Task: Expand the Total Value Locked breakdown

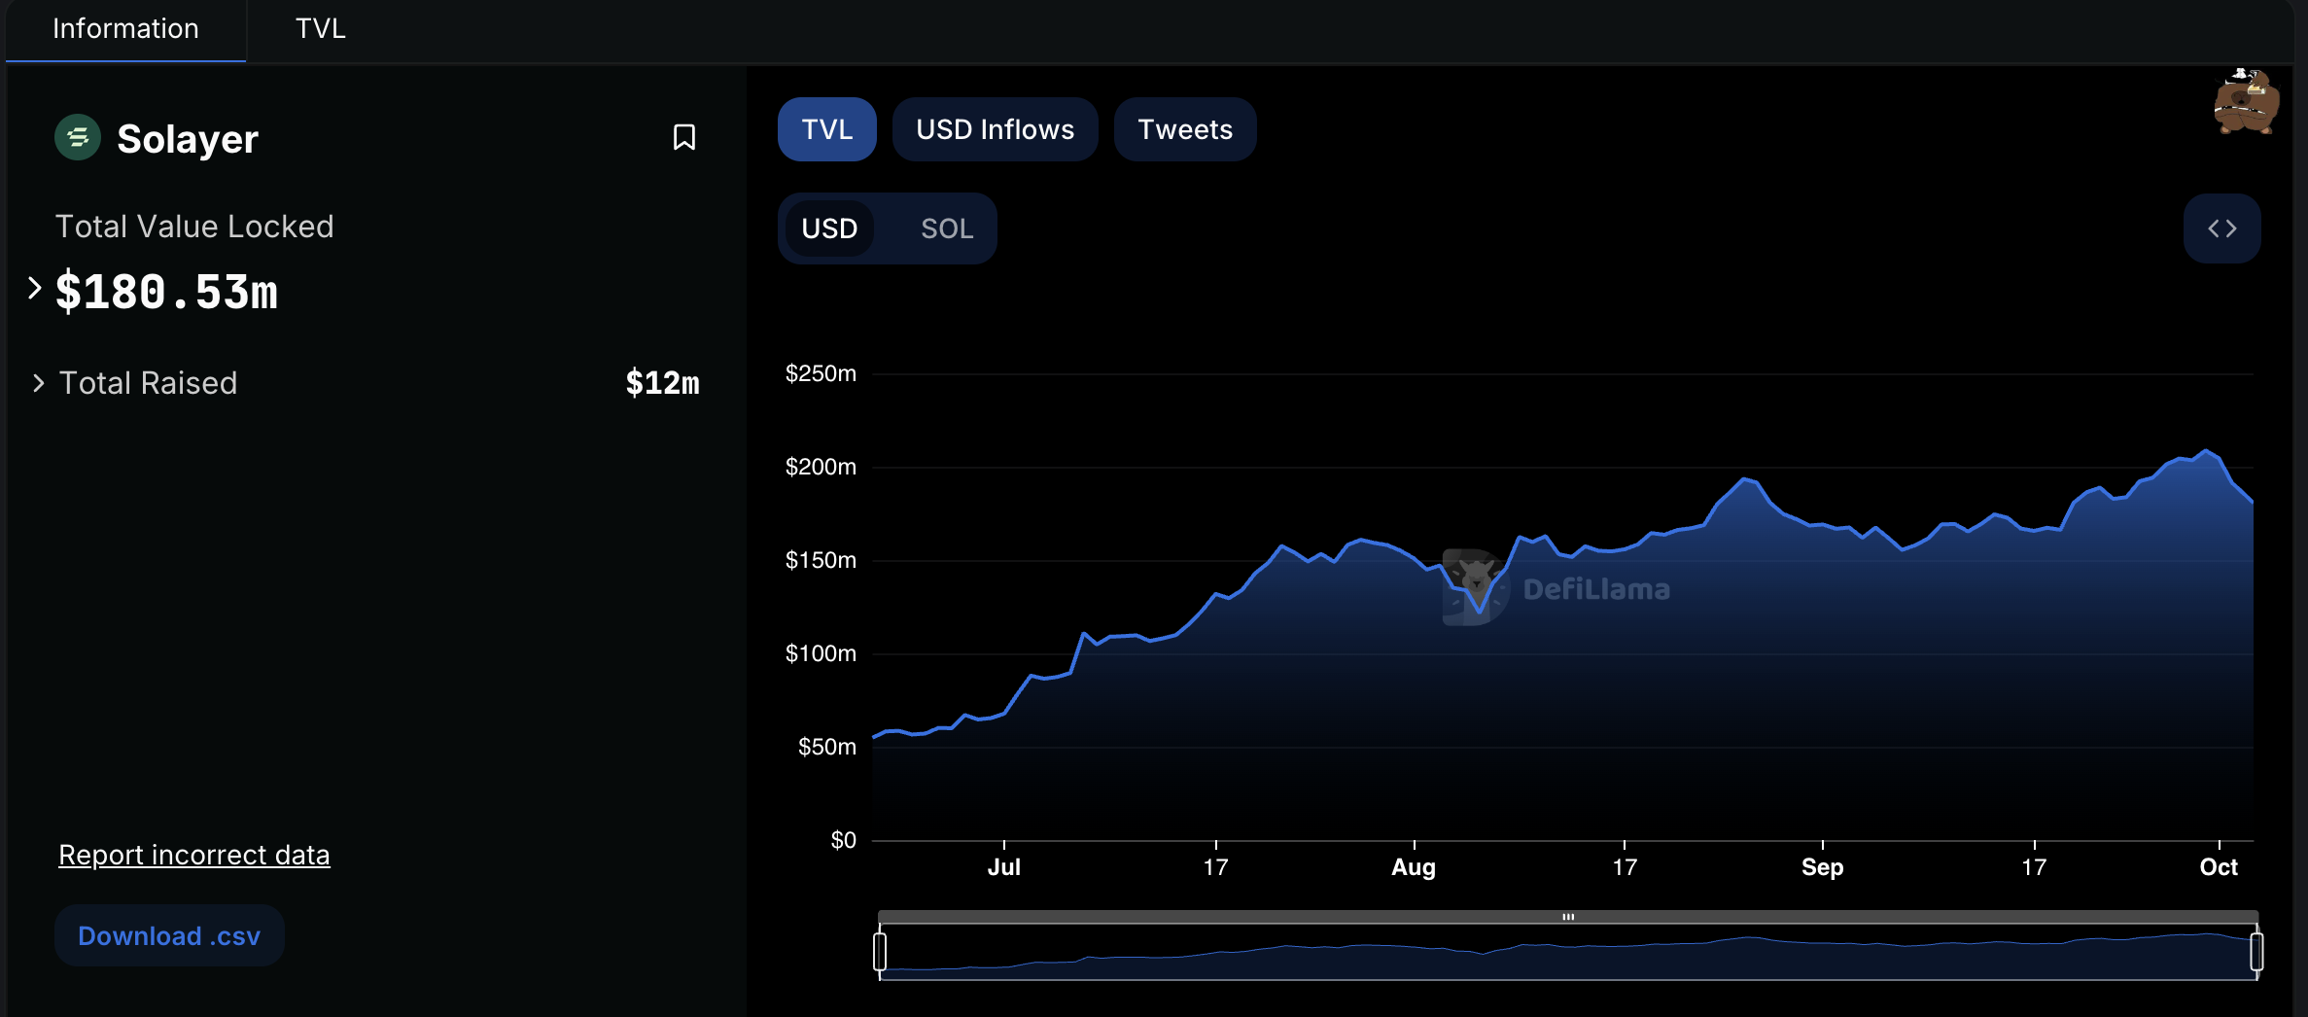Action: (x=35, y=289)
